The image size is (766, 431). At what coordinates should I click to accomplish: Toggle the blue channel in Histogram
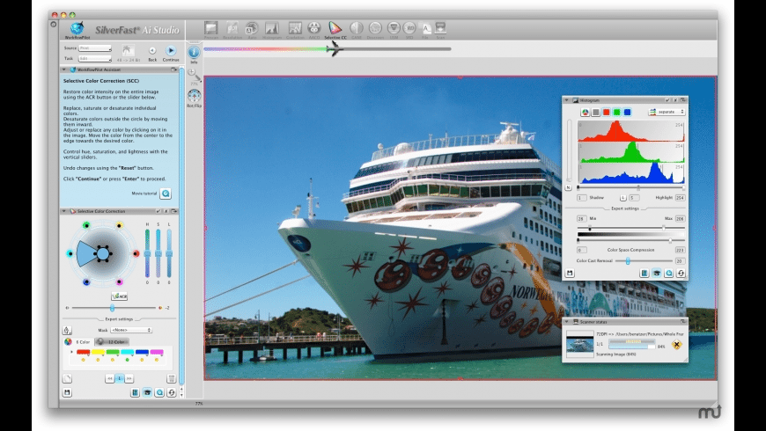tap(627, 113)
